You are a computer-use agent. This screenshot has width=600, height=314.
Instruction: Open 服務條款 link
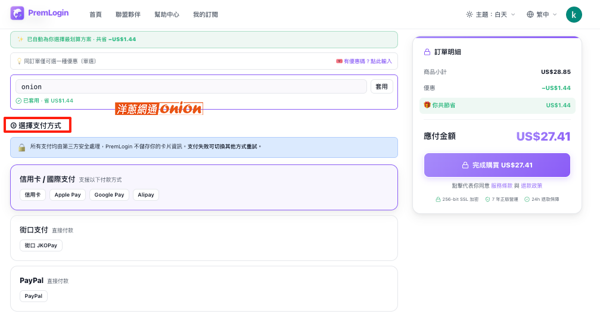pos(502,185)
